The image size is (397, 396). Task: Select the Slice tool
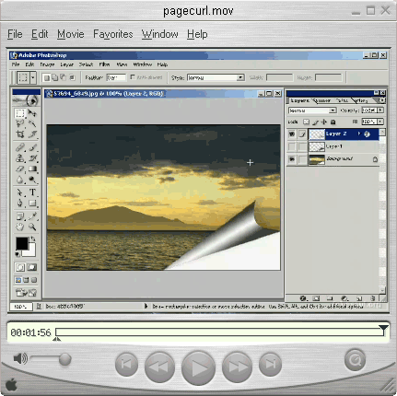[x=32, y=134]
